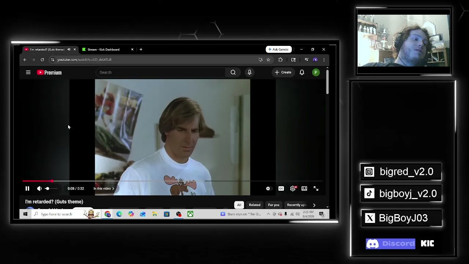Click the 'Stars stun' news widget
This screenshot has height=264, width=469.
[241, 214]
